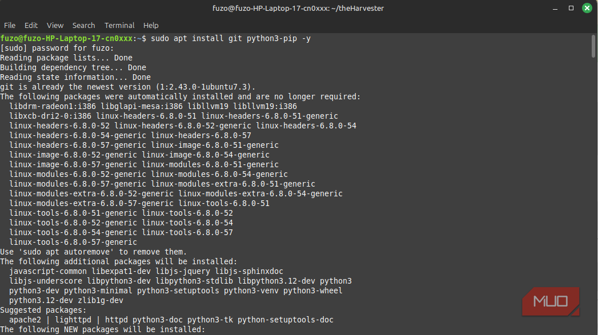This screenshot has height=335, width=598.
Task: Click the vertical scrollbar thumb
Action: 594,46
